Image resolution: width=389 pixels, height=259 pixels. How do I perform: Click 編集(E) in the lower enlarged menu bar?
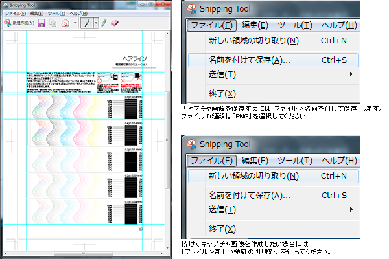tap(255, 161)
